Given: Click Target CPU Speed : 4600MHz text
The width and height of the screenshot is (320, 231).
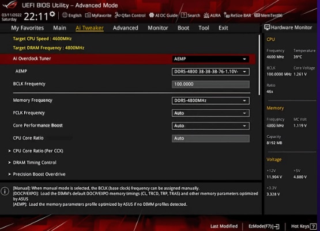Looking at the screenshot, I should (42, 38).
